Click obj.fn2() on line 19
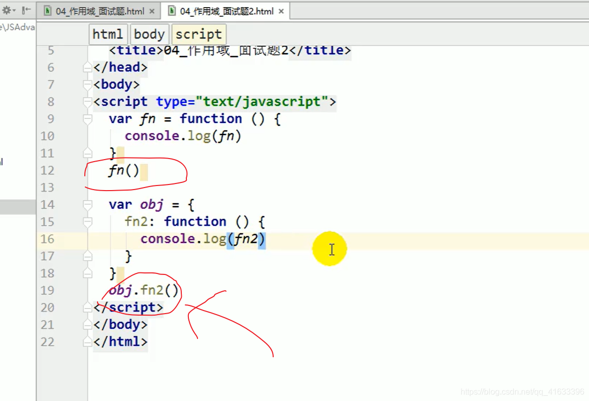The width and height of the screenshot is (589, 401). (x=144, y=291)
